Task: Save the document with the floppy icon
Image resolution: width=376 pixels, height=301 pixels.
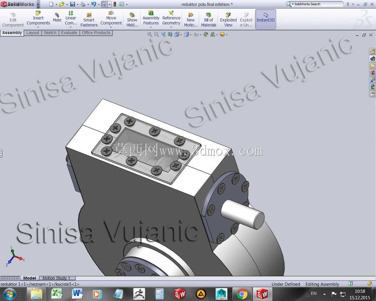Action: pos(72,4)
